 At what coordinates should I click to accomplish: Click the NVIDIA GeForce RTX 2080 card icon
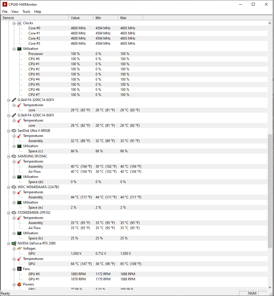pos(14,243)
